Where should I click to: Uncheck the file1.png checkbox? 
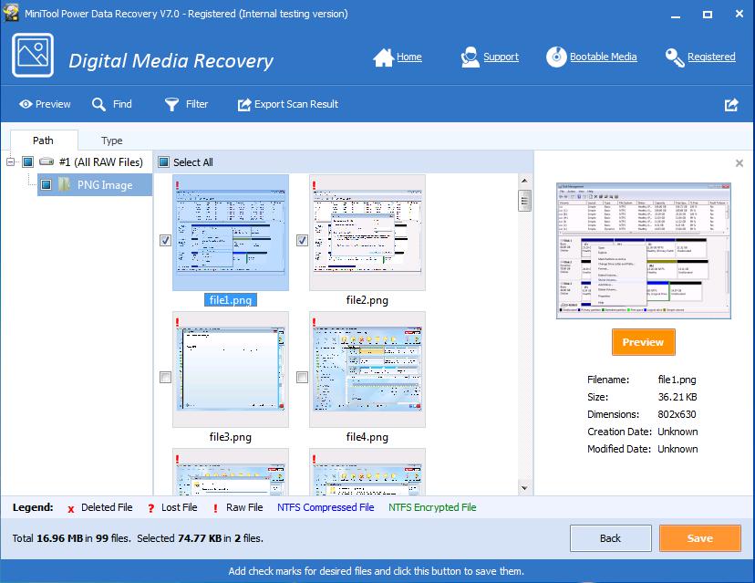[165, 240]
